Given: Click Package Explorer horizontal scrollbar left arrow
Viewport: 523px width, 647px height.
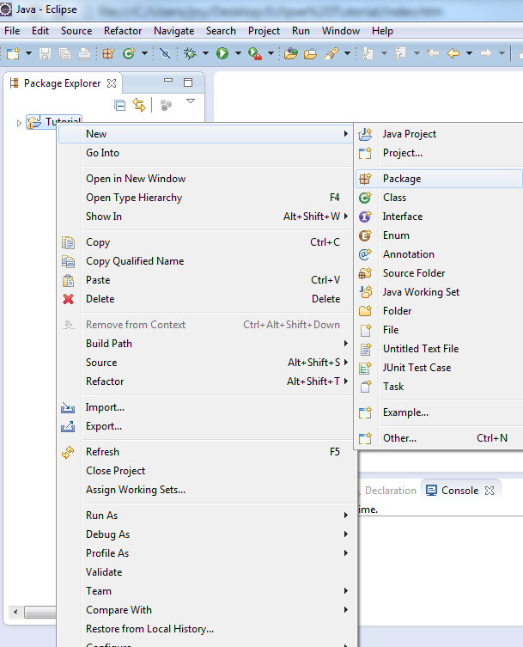Looking at the screenshot, I should coord(15,612).
